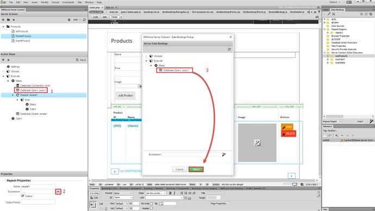
Task: Click the refresh icon in Server Data Bindings
Action: [x=229, y=49]
